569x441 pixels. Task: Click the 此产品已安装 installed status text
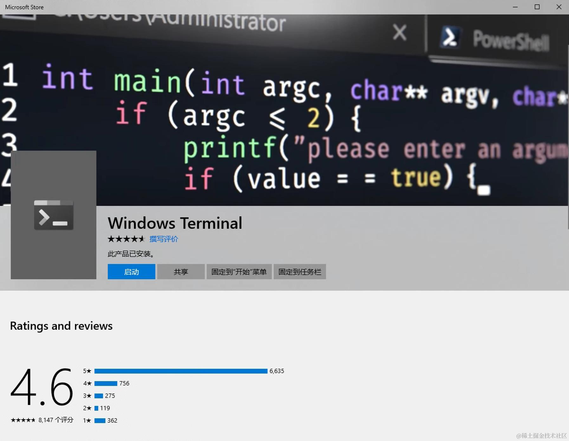click(131, 254)
